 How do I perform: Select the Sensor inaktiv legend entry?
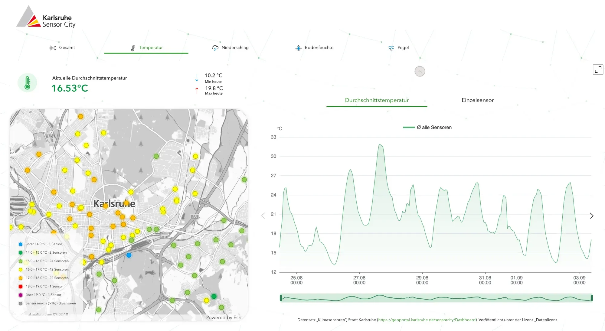tap(47, 303)
